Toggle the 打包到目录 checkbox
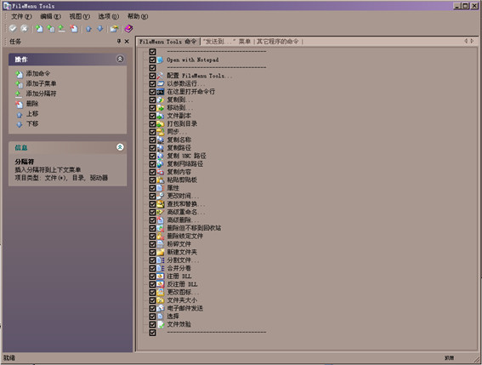 [x=152, y=123]
